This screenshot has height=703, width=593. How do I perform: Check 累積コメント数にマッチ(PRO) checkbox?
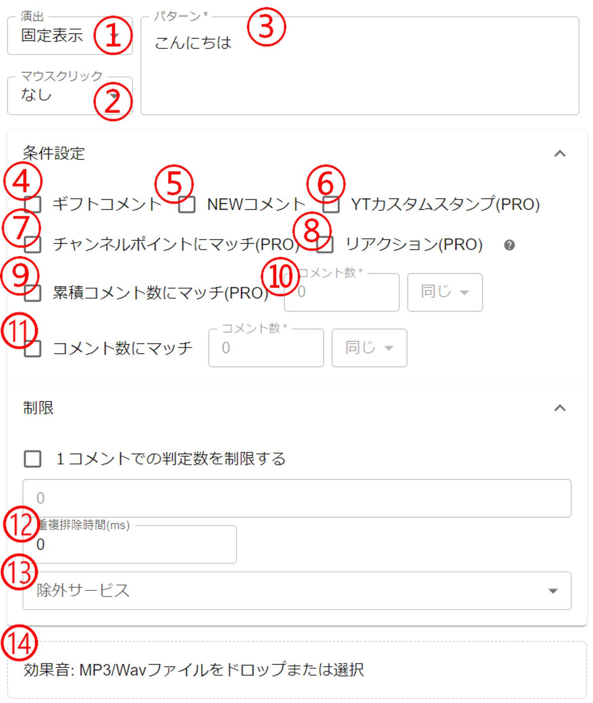[x=33, y=293]
